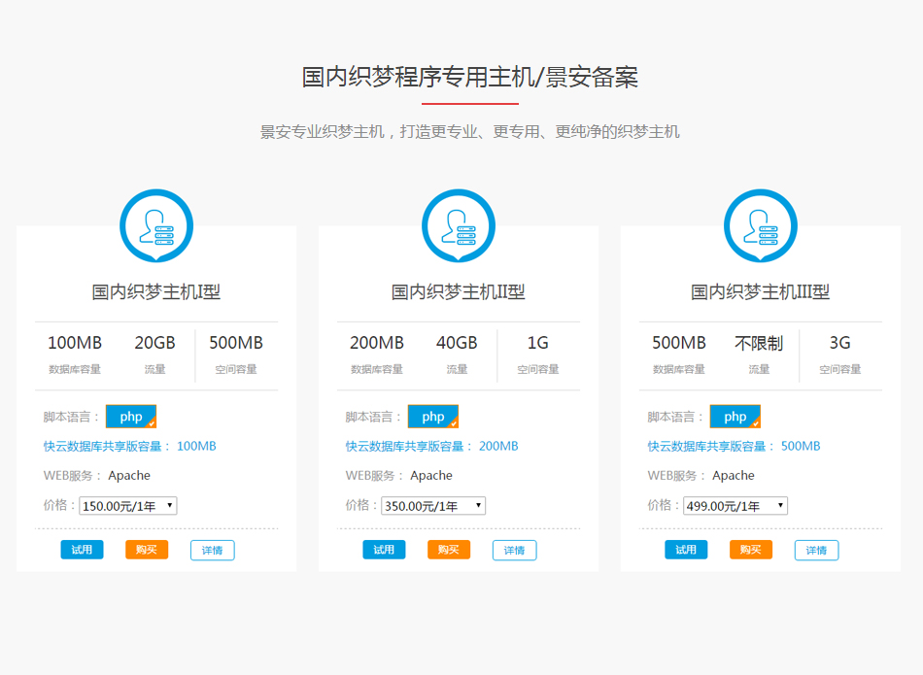Buy 国内织梦主机II型 with 购买 button
Viewport: 923px width, 675px height.
[x=449, y=550]
